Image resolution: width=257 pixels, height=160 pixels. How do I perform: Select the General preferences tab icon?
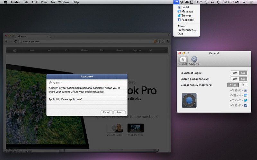(x=182, y=60)
